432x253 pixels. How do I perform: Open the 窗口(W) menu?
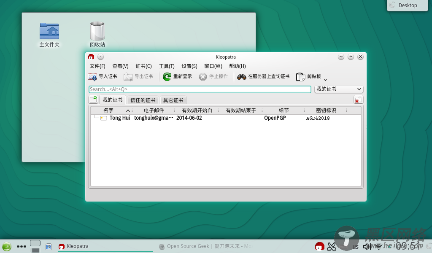(x=213, y=66)
